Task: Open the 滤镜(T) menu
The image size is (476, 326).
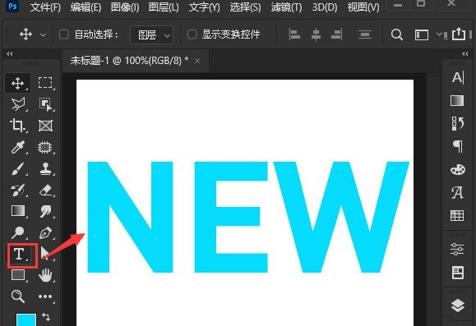Action: [286, 7]
